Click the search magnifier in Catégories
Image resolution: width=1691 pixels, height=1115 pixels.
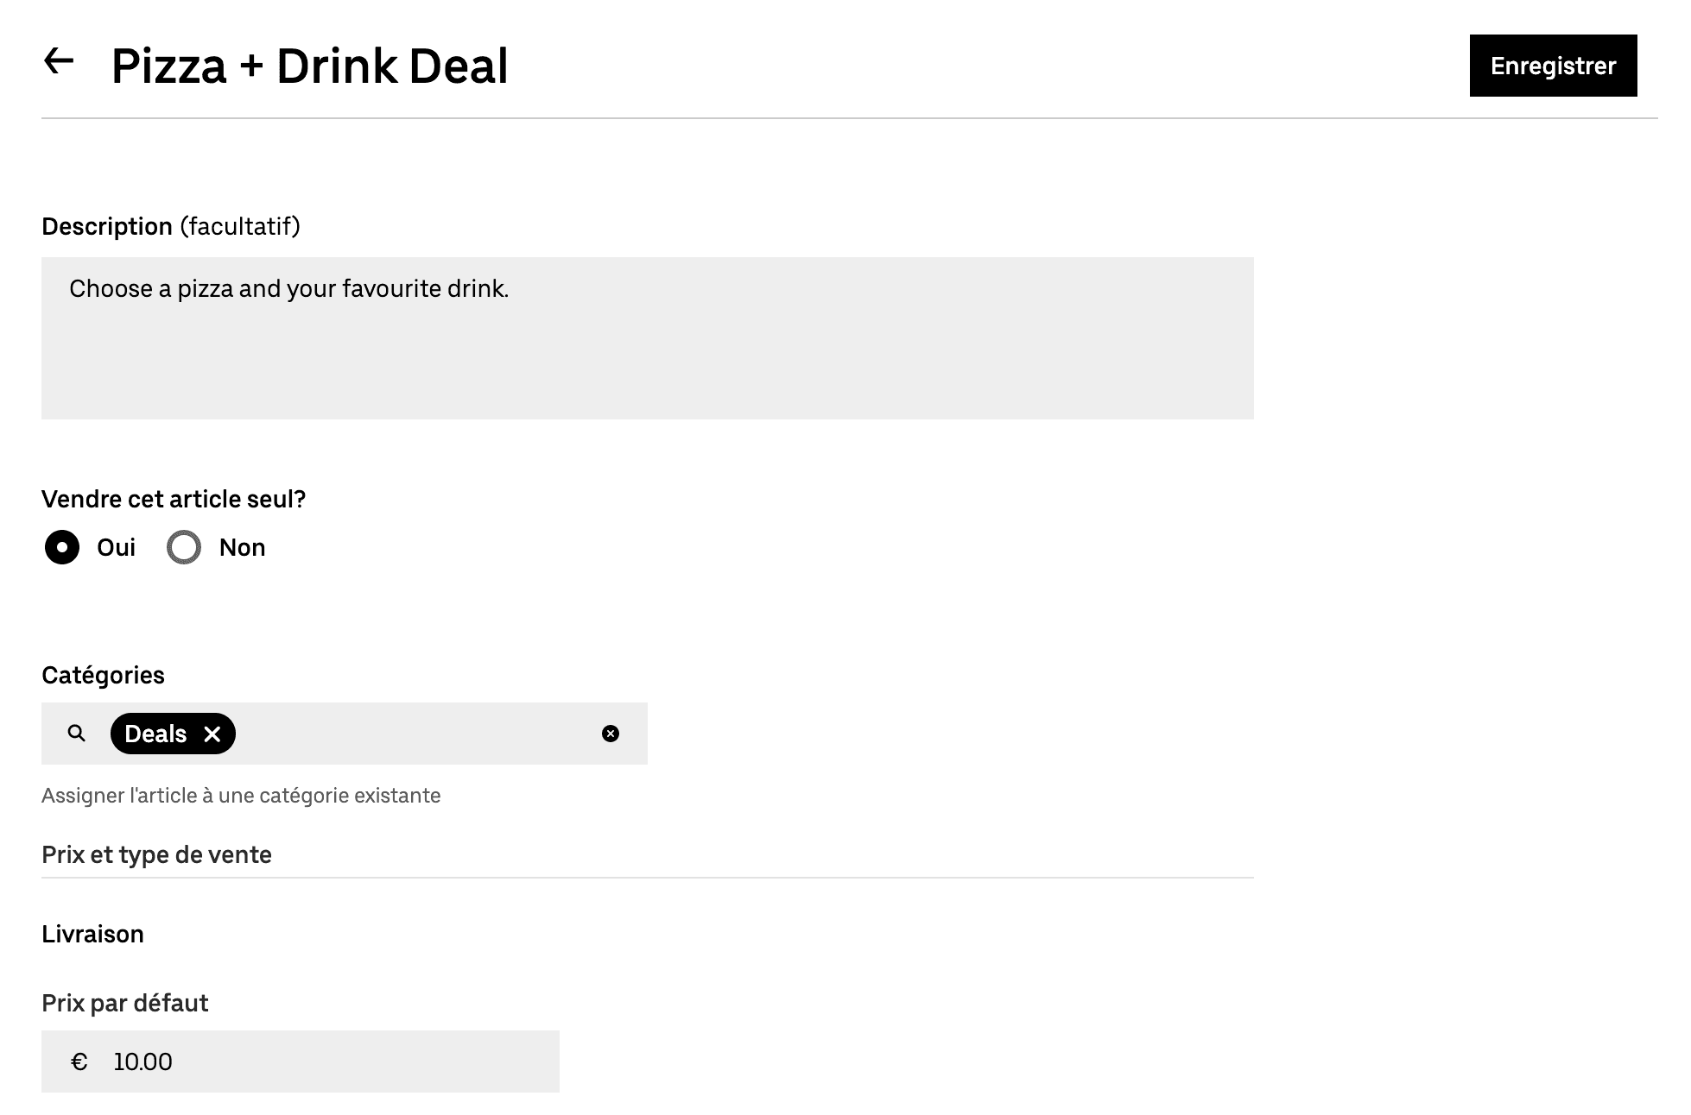pyautogui.click(x=77, y=734)
